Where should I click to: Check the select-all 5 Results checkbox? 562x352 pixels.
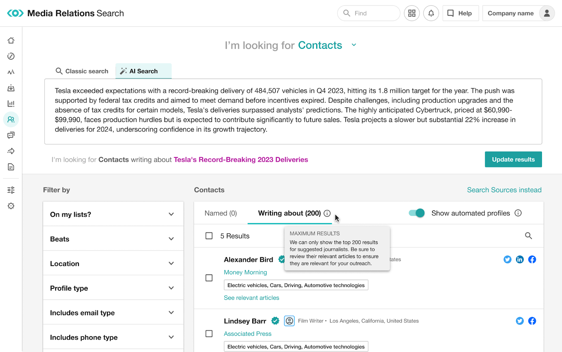209,236
